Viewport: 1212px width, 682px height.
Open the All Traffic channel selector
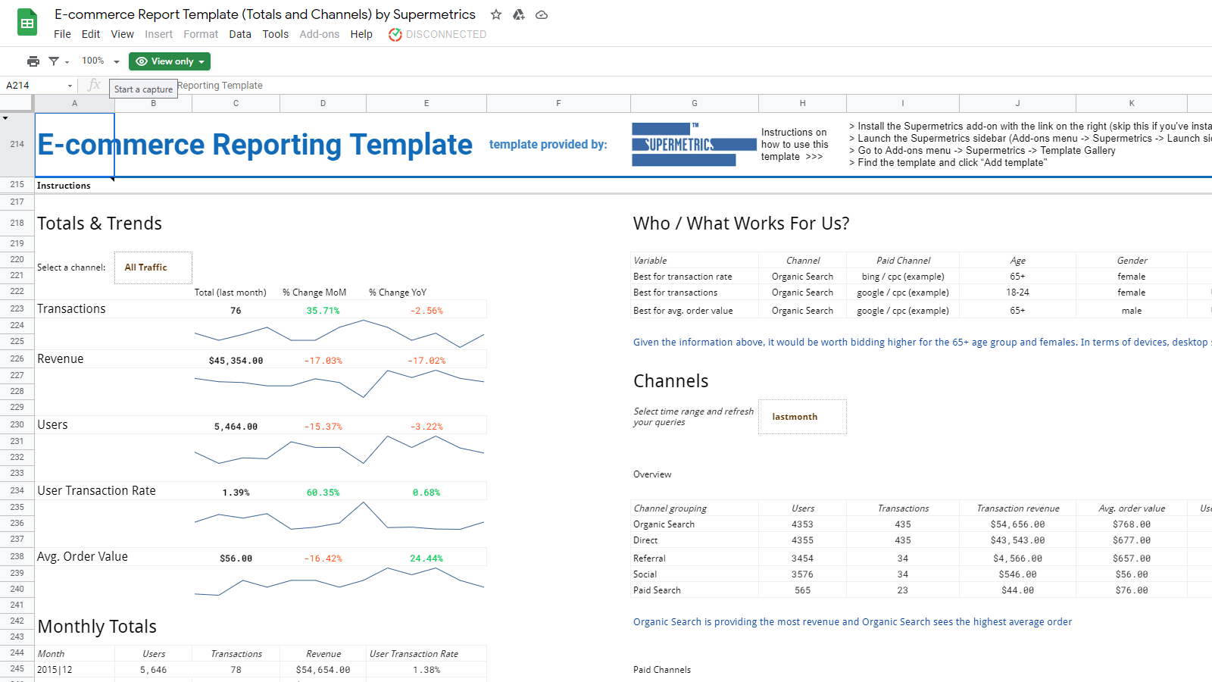(153, 267)
